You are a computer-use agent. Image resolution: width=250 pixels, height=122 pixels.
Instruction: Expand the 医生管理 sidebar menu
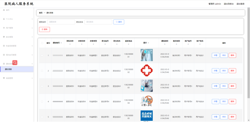point(17,37)
